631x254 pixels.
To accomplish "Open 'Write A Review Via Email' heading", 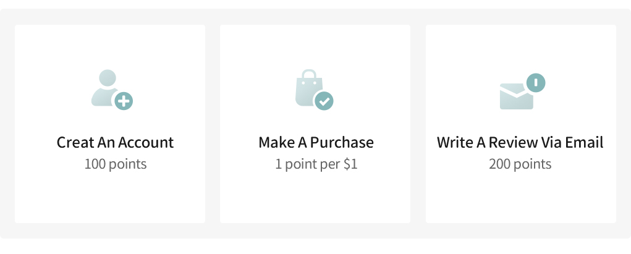I will 520,142.
